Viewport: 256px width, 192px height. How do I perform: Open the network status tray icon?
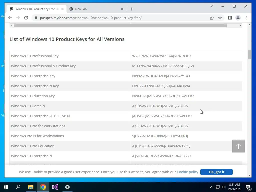point(218,187)
